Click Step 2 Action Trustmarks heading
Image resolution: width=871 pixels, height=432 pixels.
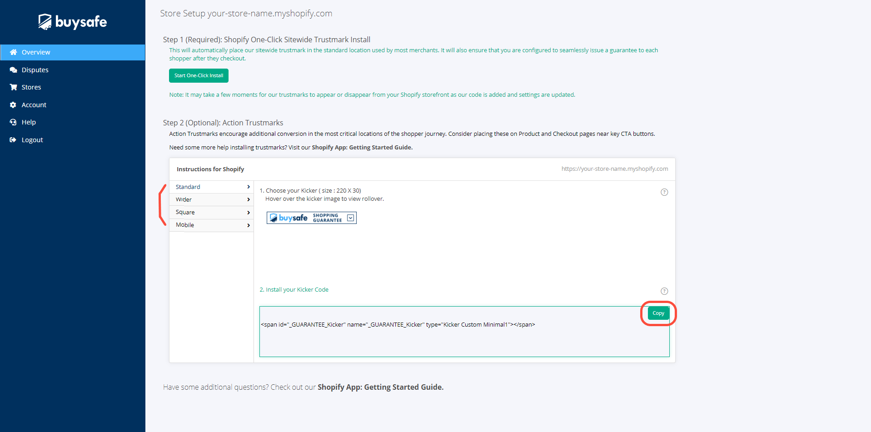[x=223, y=123]
